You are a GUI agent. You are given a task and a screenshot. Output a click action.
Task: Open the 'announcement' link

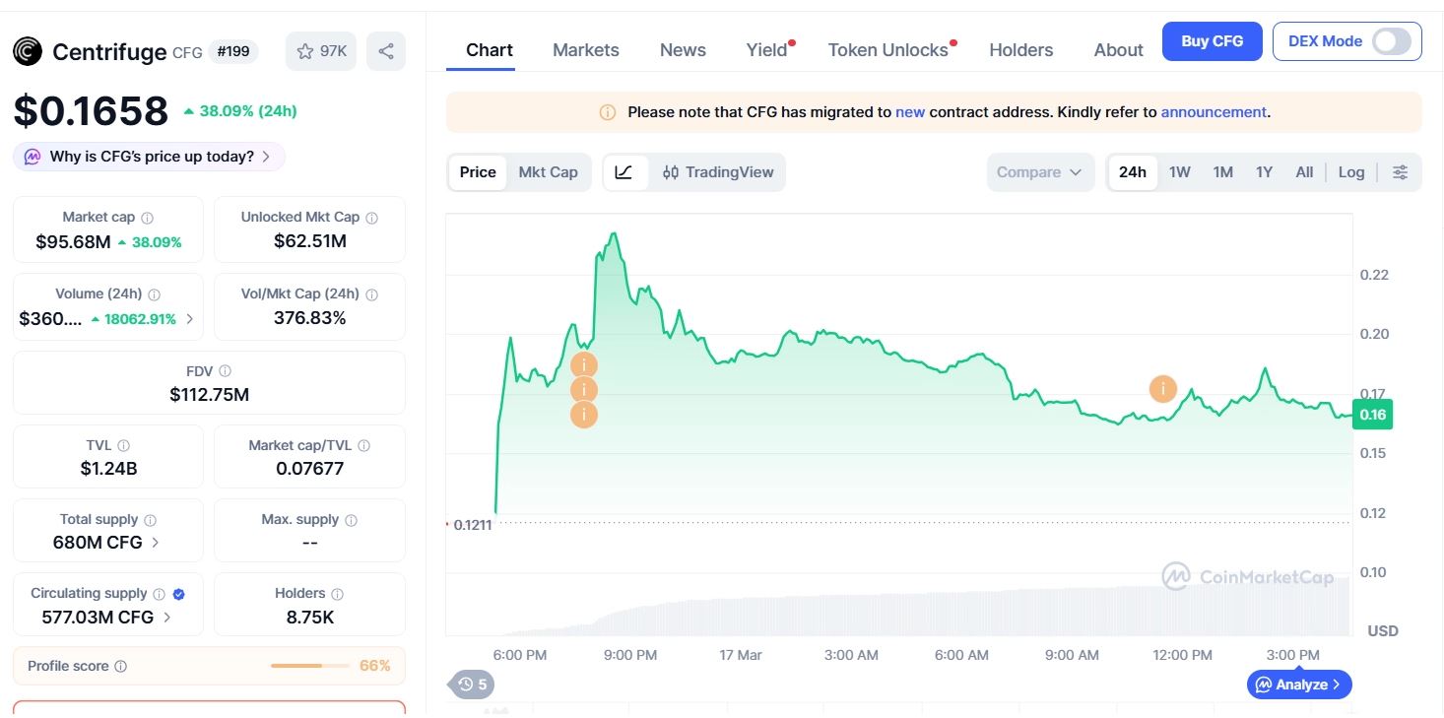pyautogui.click(x=1214, y=112)
